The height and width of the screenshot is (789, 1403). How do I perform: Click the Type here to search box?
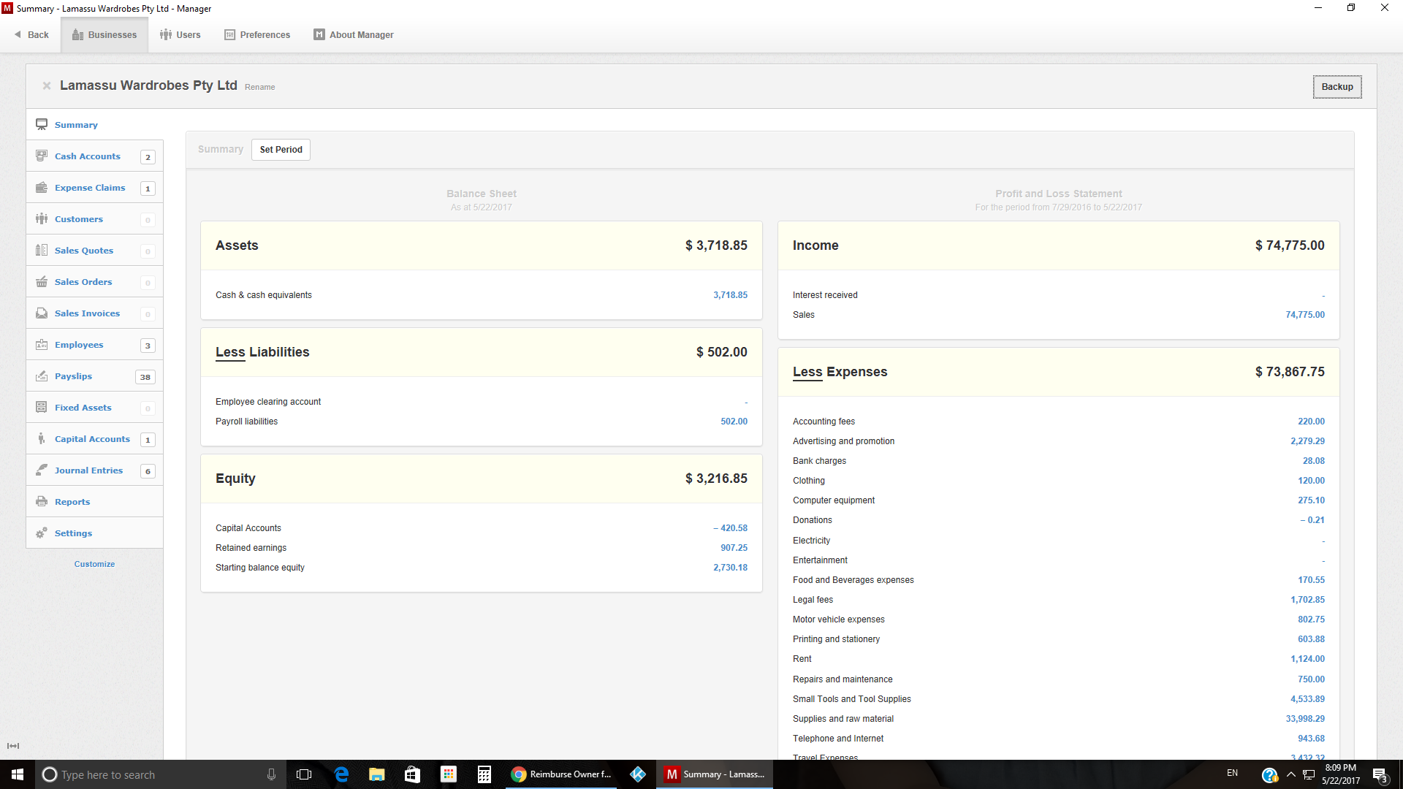(x=161, y=774)
